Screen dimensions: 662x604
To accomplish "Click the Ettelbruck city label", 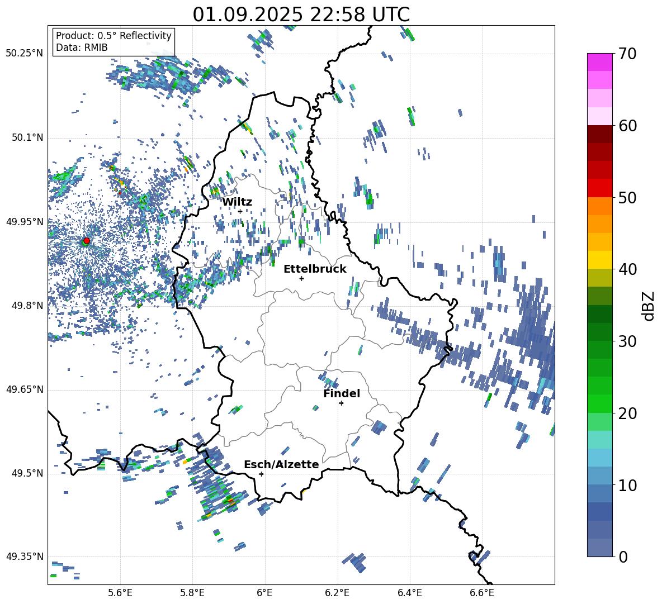I will click(315, 269).
